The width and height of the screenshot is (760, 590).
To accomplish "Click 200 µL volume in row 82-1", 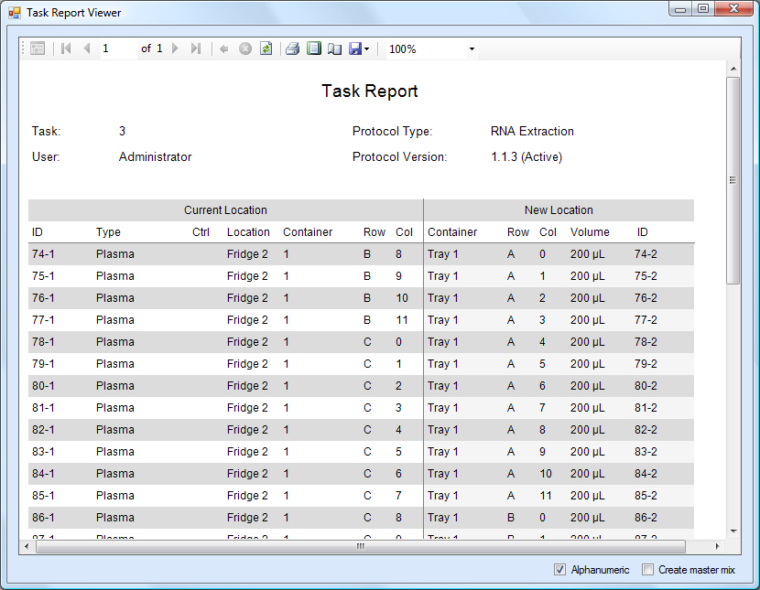I will (588, 430).
